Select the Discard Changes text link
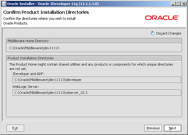 point(169,33)
